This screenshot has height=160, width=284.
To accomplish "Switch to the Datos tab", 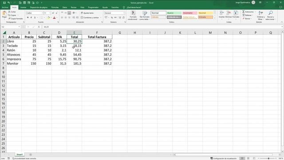I will coord(65,8).
